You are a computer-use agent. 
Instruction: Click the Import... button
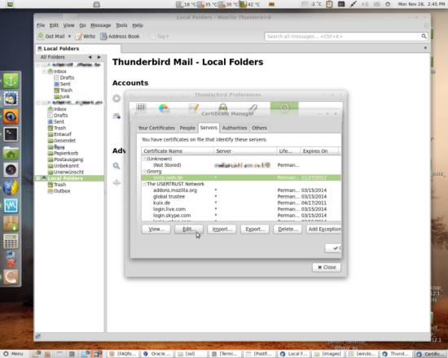click(222, 229)
